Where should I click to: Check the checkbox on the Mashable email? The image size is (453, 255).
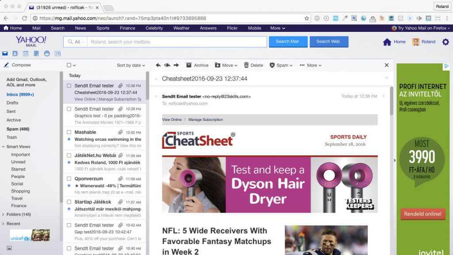coord(69,132)
